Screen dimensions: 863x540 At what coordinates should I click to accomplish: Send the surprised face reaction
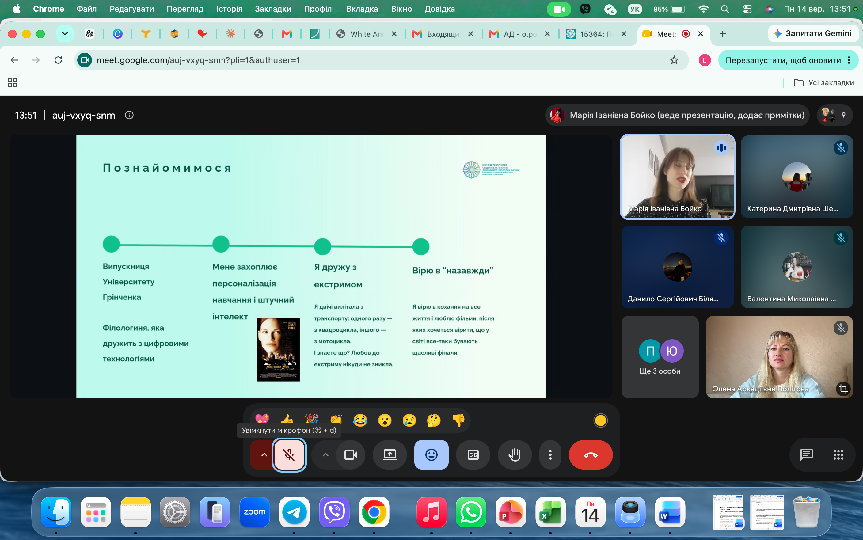(385, 420)
